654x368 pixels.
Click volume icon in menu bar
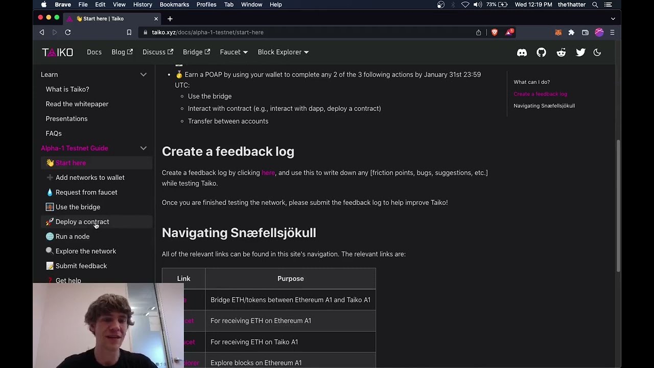point(478,5)
